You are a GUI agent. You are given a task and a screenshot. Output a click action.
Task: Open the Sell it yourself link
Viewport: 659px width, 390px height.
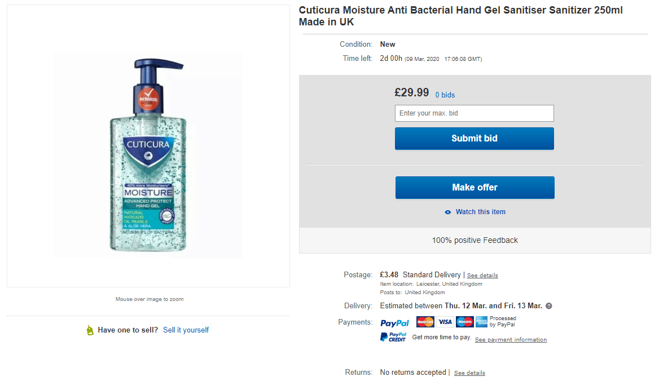click(x=186, y=330)
